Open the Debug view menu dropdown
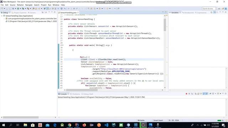228x128 pixels. click(49, 12)
